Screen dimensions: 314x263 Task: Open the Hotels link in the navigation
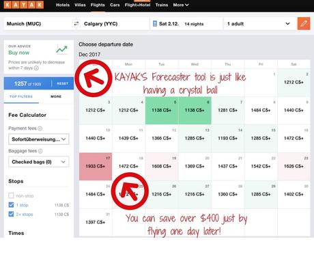[x=63, y=5]
